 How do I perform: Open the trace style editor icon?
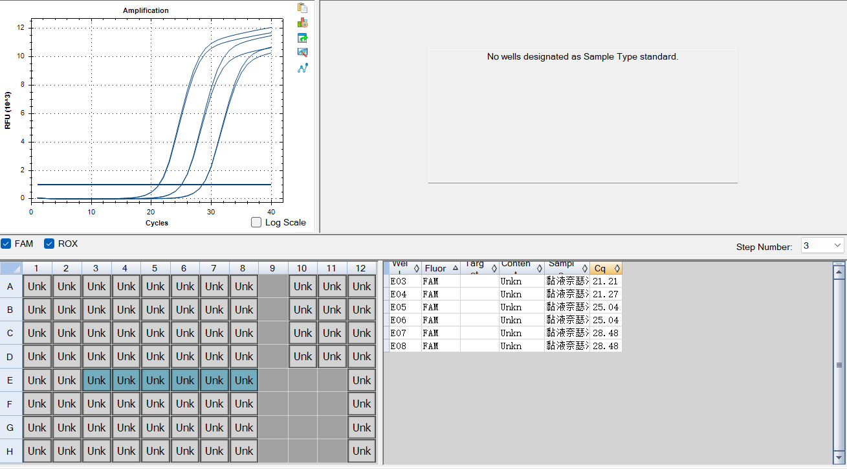[302, 52]
